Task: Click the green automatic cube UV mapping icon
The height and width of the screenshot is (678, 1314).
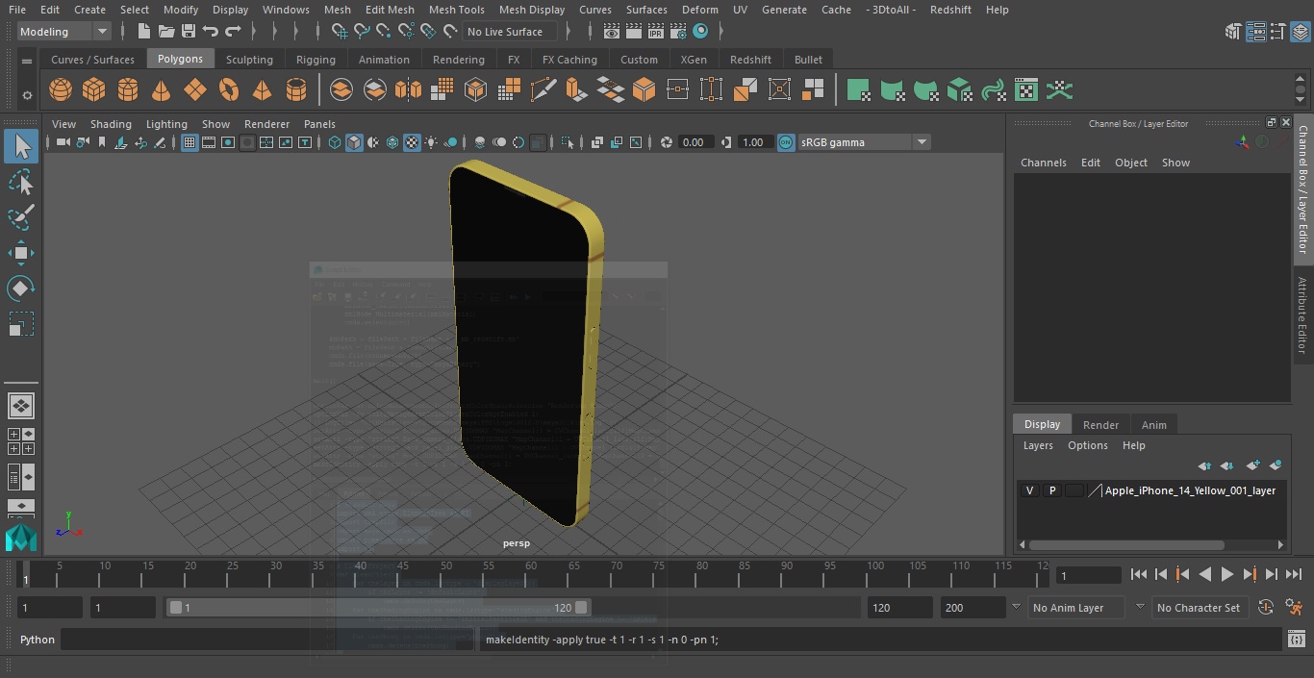Action: 959,90
